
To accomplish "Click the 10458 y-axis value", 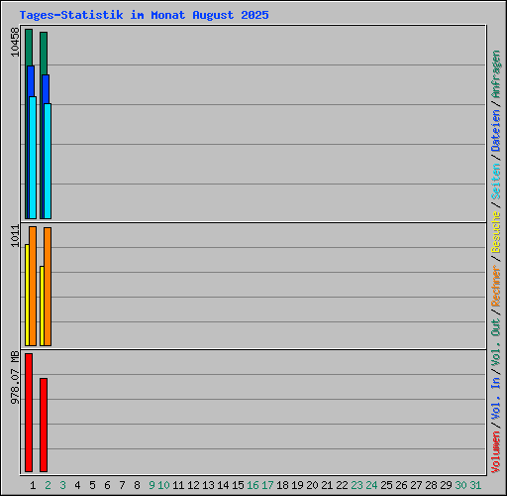I will [x=15, y=42].
